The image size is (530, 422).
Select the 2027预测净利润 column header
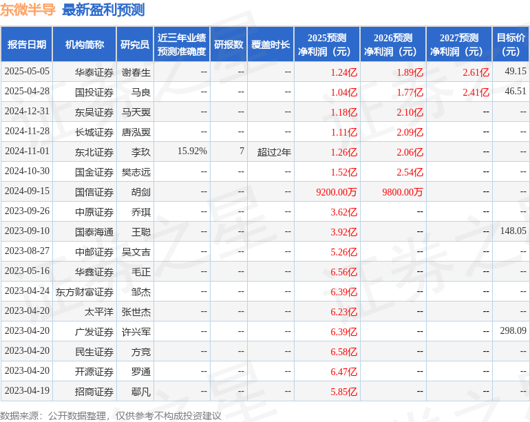pos(459,44)
